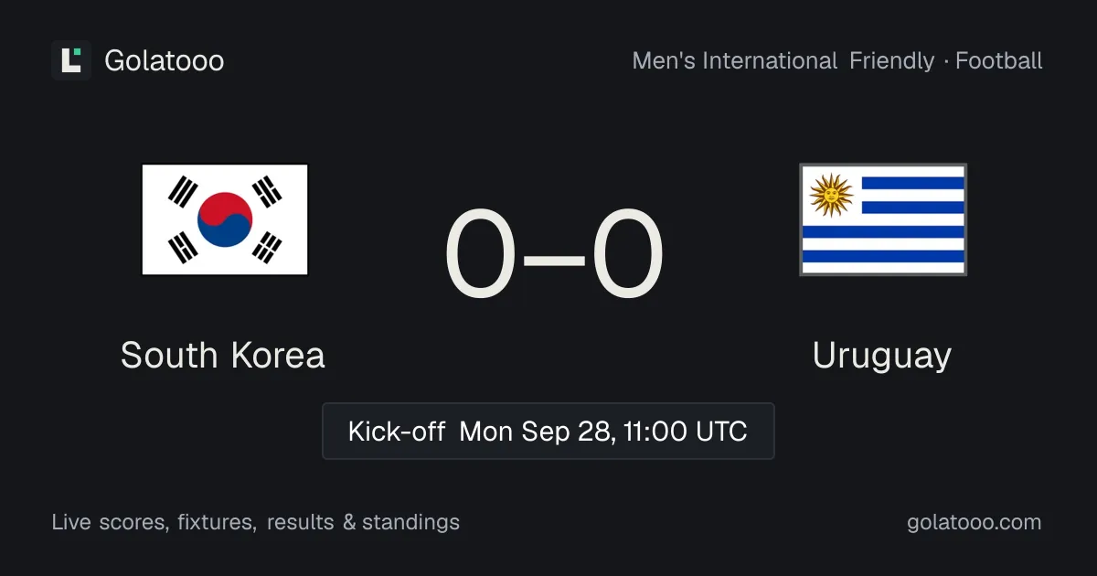Screen dimensions: 1097x576
Task: Click the Kick-off label
Action: coord(397,431)
